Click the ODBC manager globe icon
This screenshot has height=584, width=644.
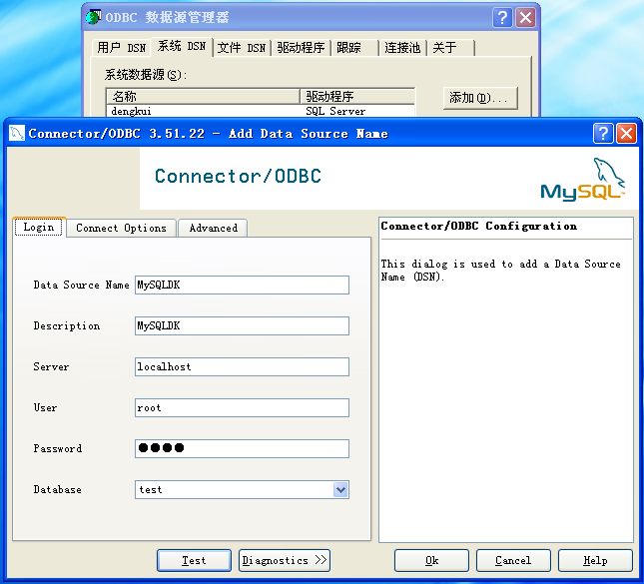pyautogui.click(x=94, y=17)
